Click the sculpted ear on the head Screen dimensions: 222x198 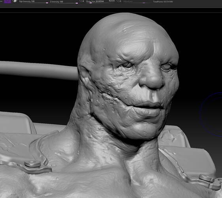click(x=84, y=76)
